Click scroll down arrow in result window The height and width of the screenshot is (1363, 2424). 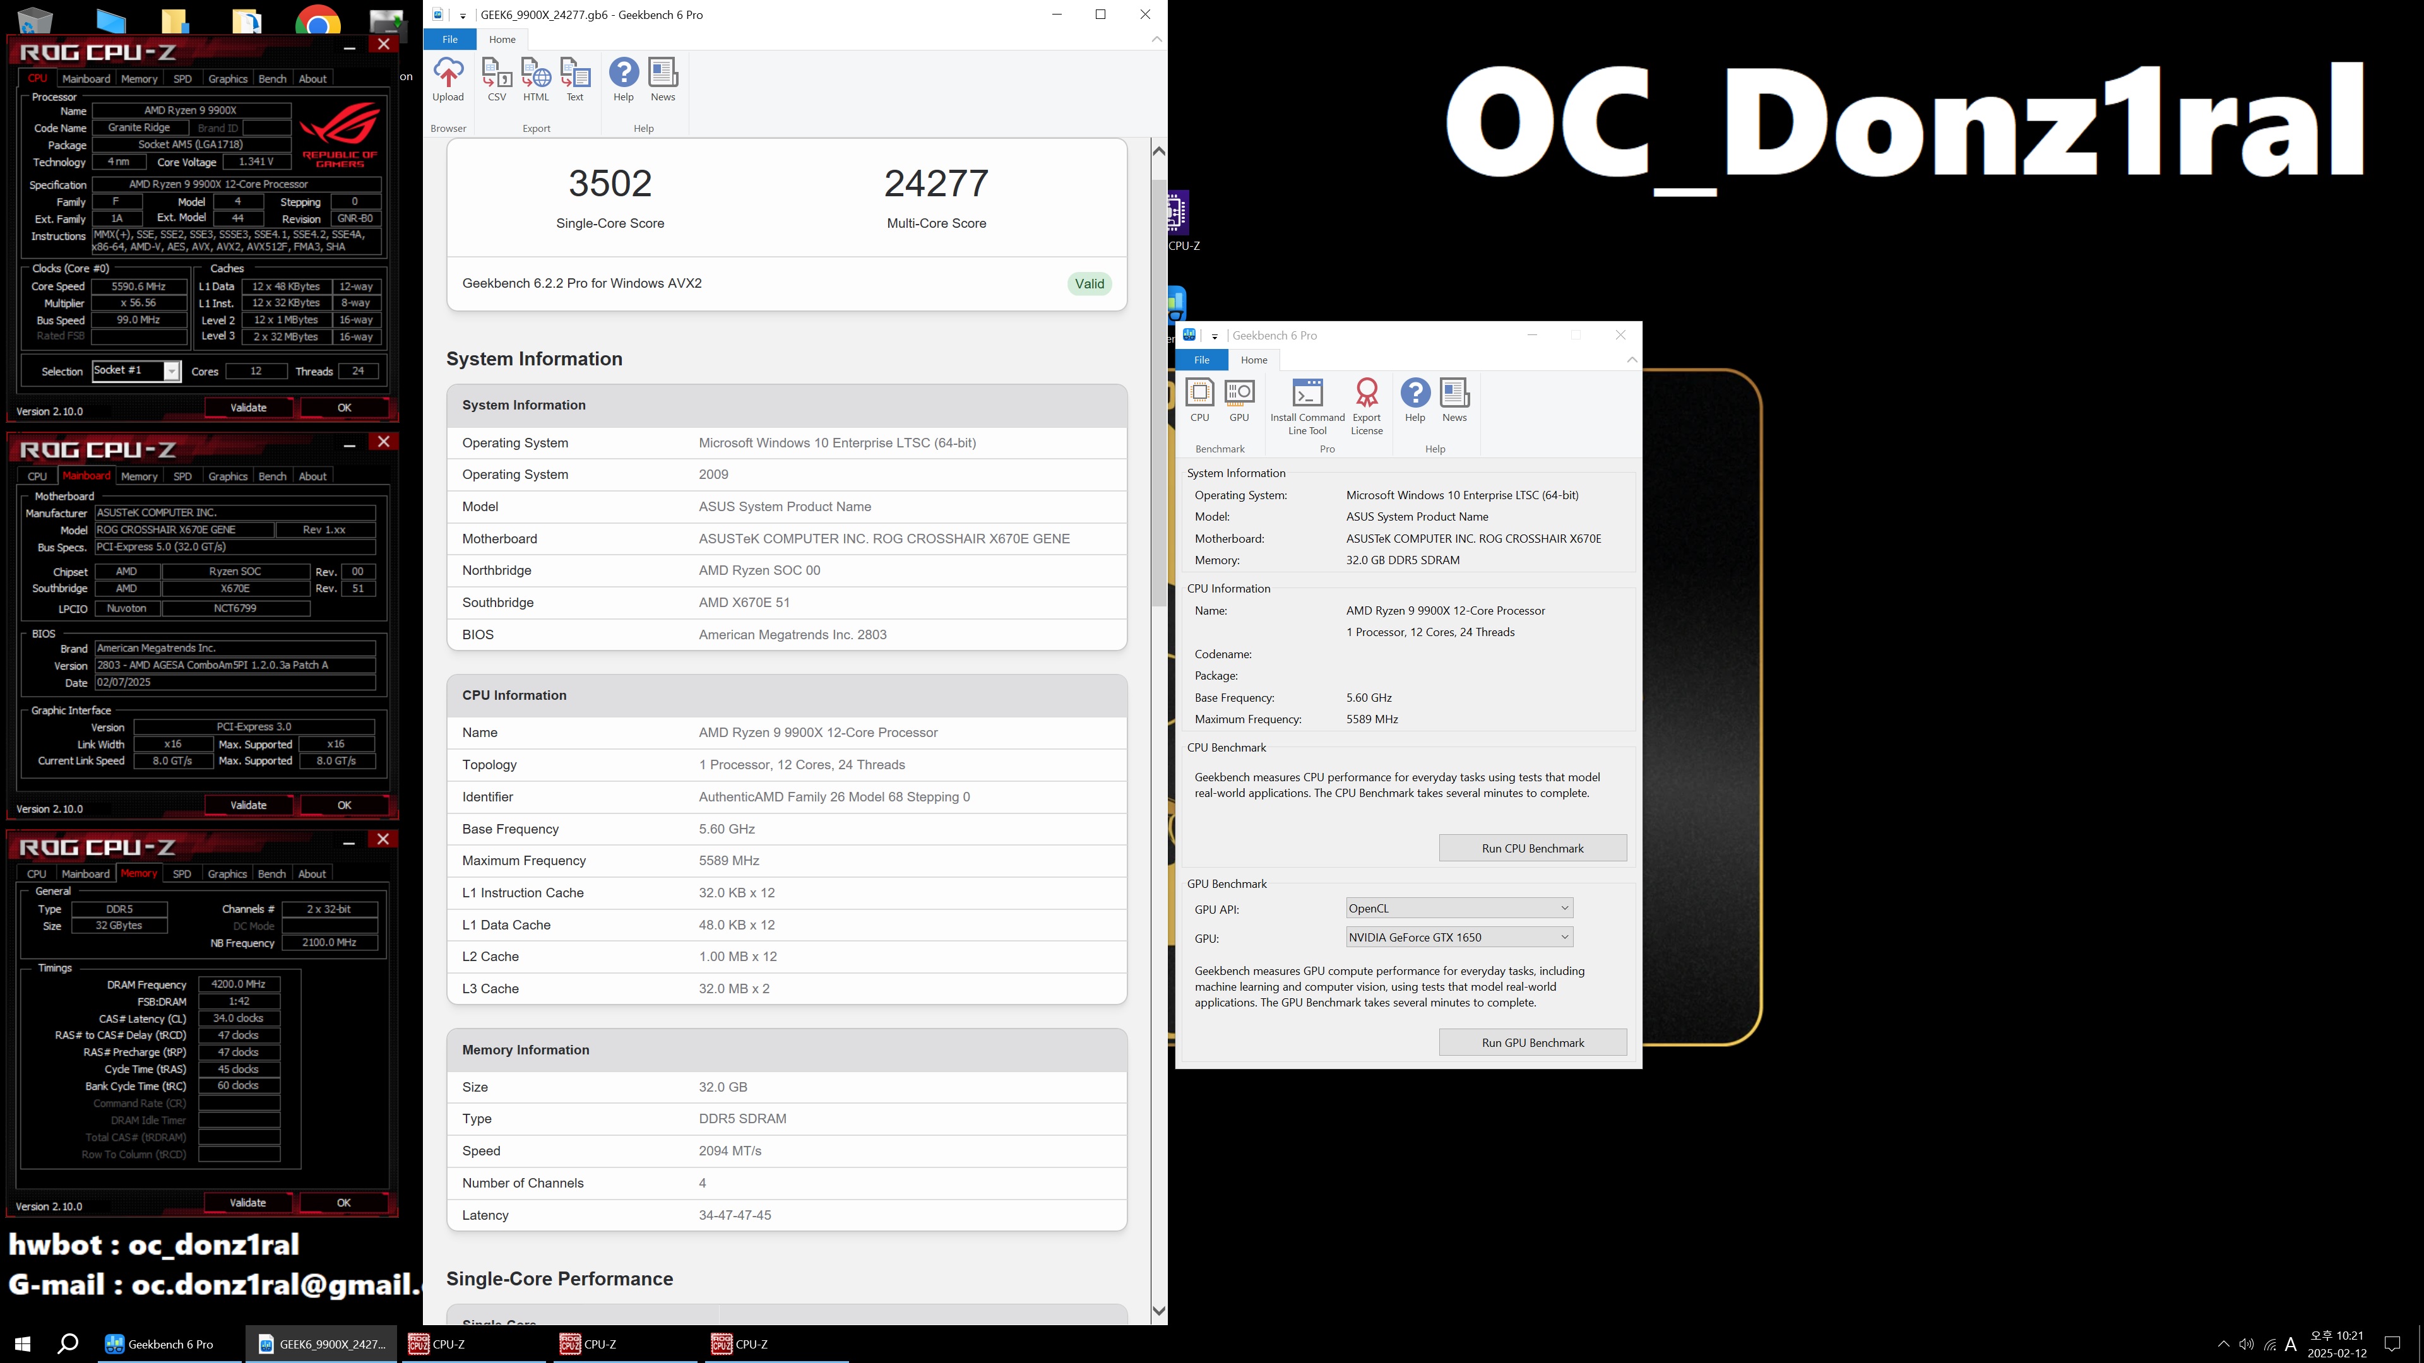1160,1311
